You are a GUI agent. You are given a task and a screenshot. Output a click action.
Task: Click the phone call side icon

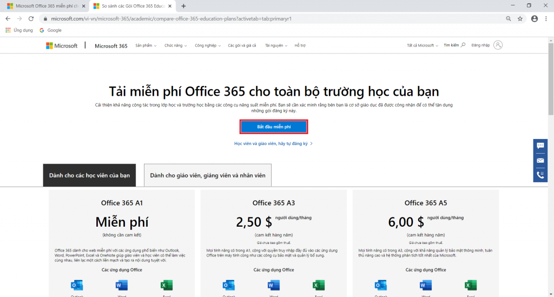[x=540, y=175]
